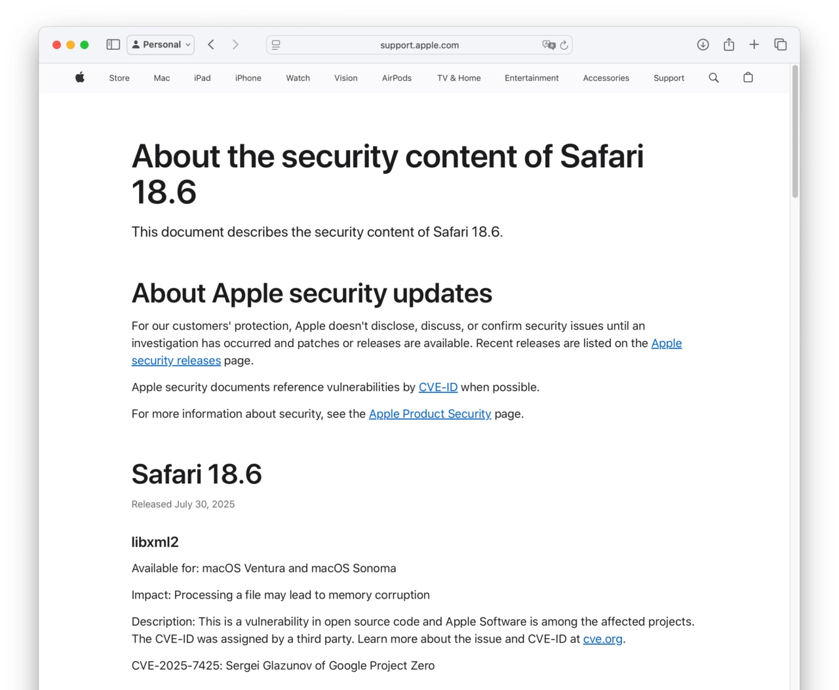Screen dimensions: 839x690
Task: Click the Apple logo in site navigation
Action: pyautogui.click(x=80, y=77)
